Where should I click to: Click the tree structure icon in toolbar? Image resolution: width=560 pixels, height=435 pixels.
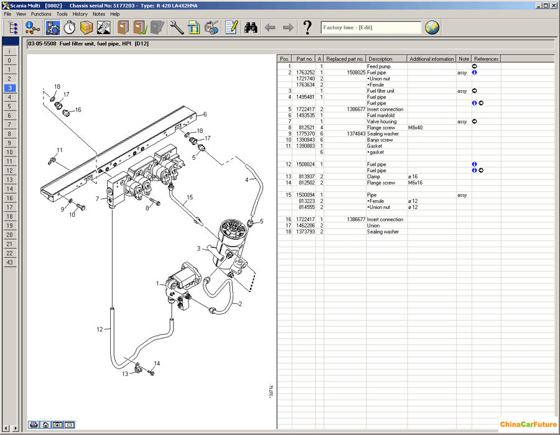point(12,27)
